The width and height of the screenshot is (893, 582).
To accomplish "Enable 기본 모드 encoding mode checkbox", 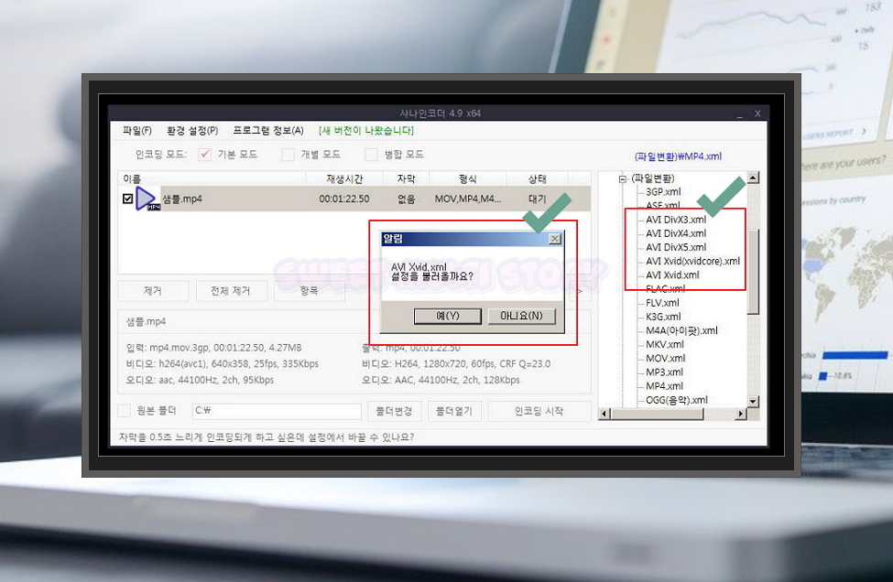I will click(204, 155).
